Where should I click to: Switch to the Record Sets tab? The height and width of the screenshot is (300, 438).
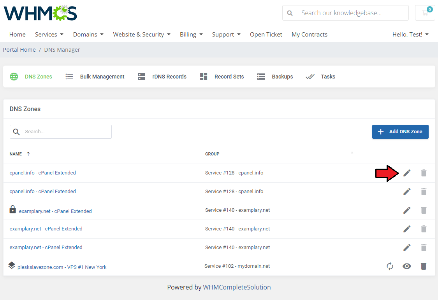point(229,77)
